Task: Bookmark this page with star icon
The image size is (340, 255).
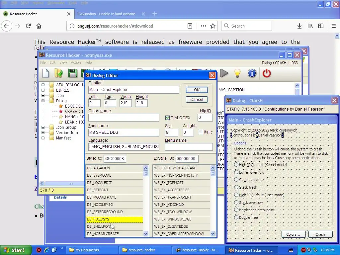Action: [213, 26]
